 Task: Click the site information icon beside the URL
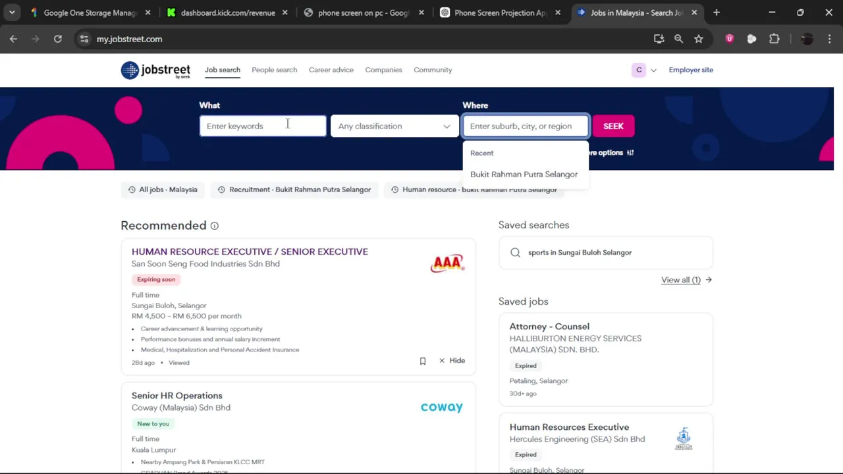[x=84, y=39]
